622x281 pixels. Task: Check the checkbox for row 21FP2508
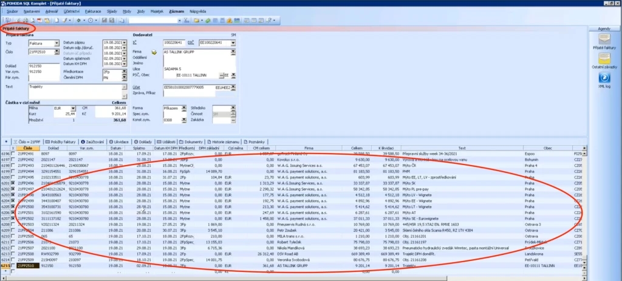(x=13, y=254)
